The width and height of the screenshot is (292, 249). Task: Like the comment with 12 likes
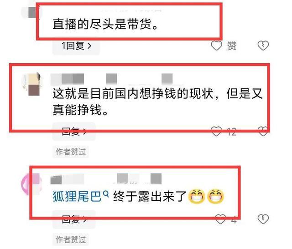[216, 131]
